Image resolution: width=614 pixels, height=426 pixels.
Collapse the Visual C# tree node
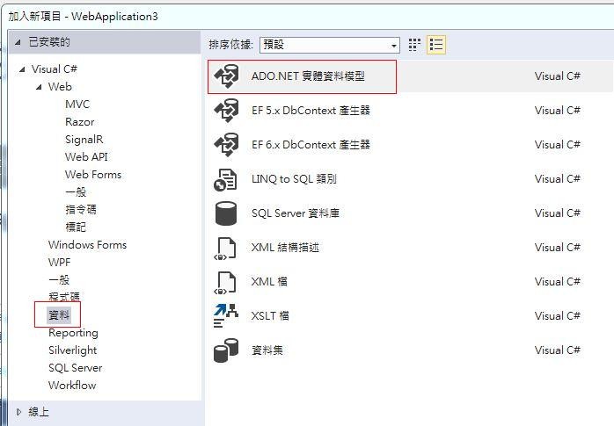(x=22, y=69)
